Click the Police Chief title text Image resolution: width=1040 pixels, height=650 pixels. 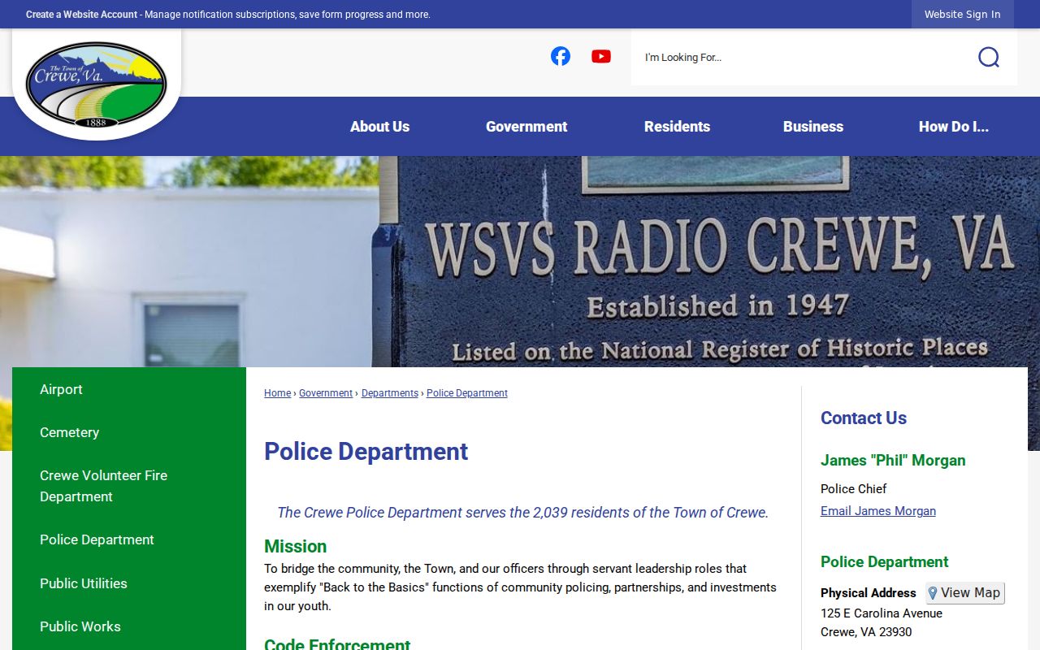853,489
